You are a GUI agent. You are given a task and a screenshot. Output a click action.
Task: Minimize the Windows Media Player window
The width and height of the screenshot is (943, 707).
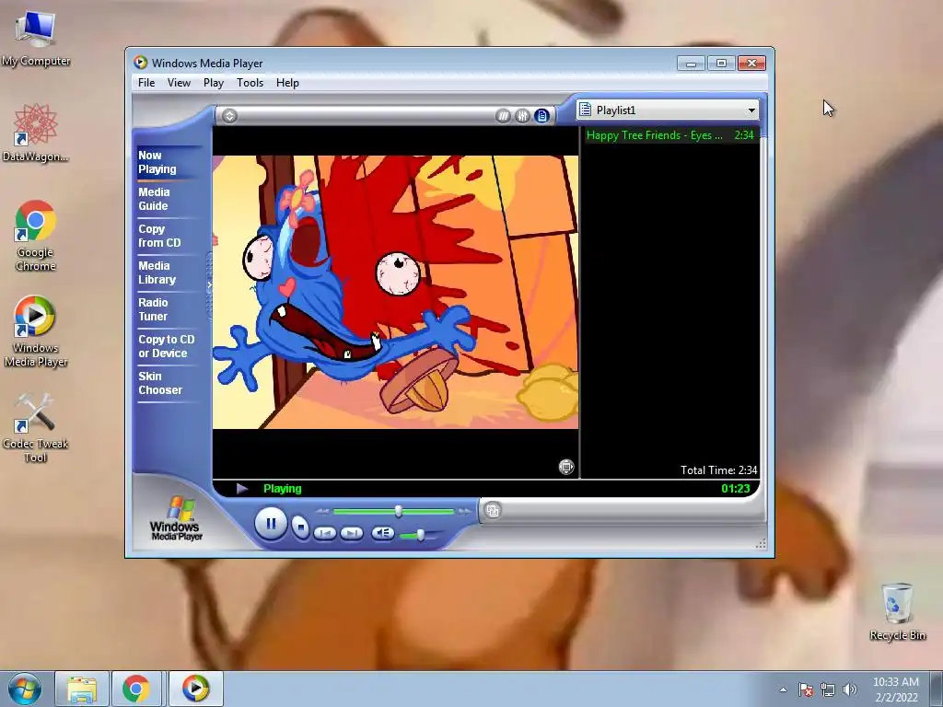[691, 64]
